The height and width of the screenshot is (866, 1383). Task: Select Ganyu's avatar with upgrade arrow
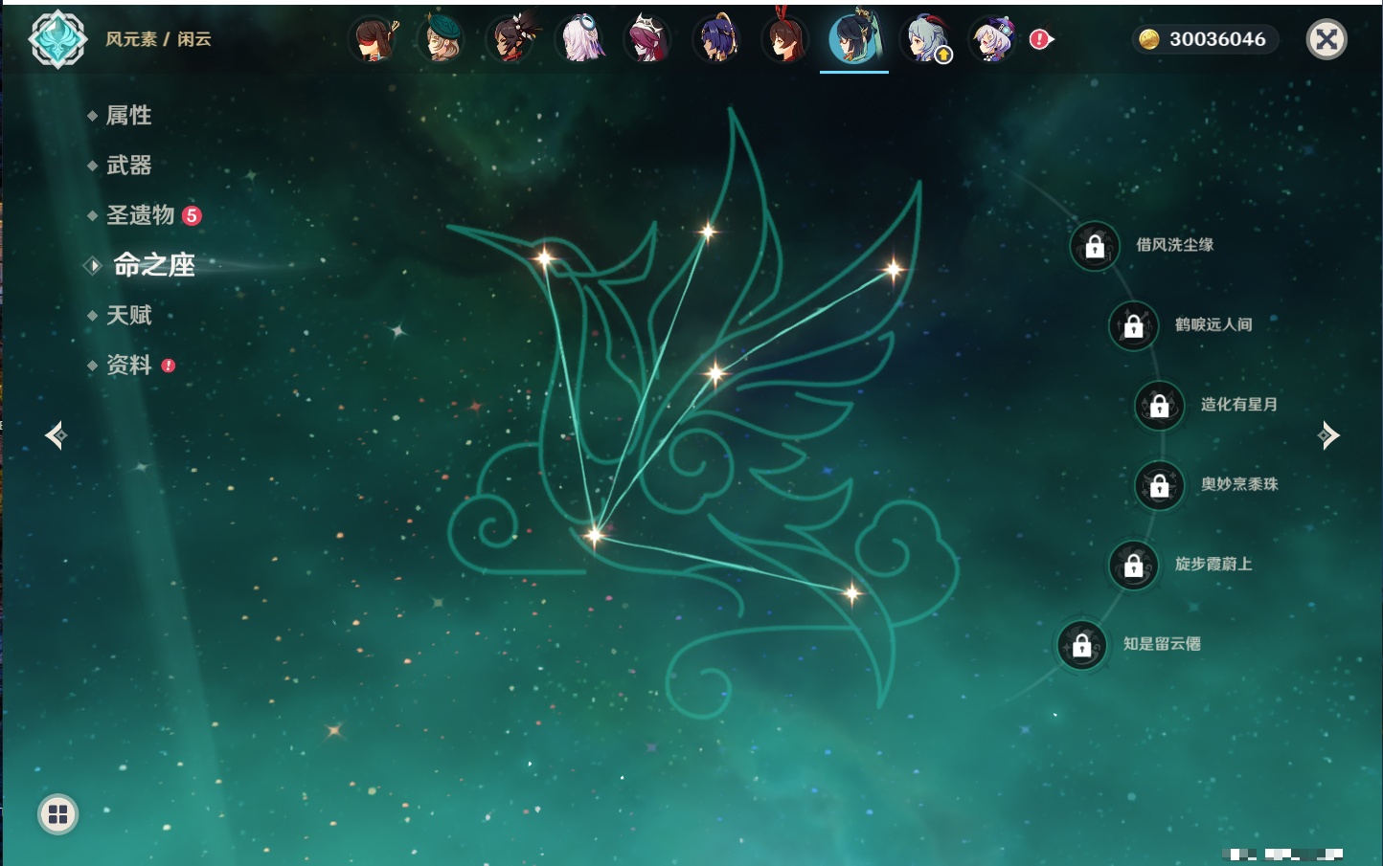926,39
